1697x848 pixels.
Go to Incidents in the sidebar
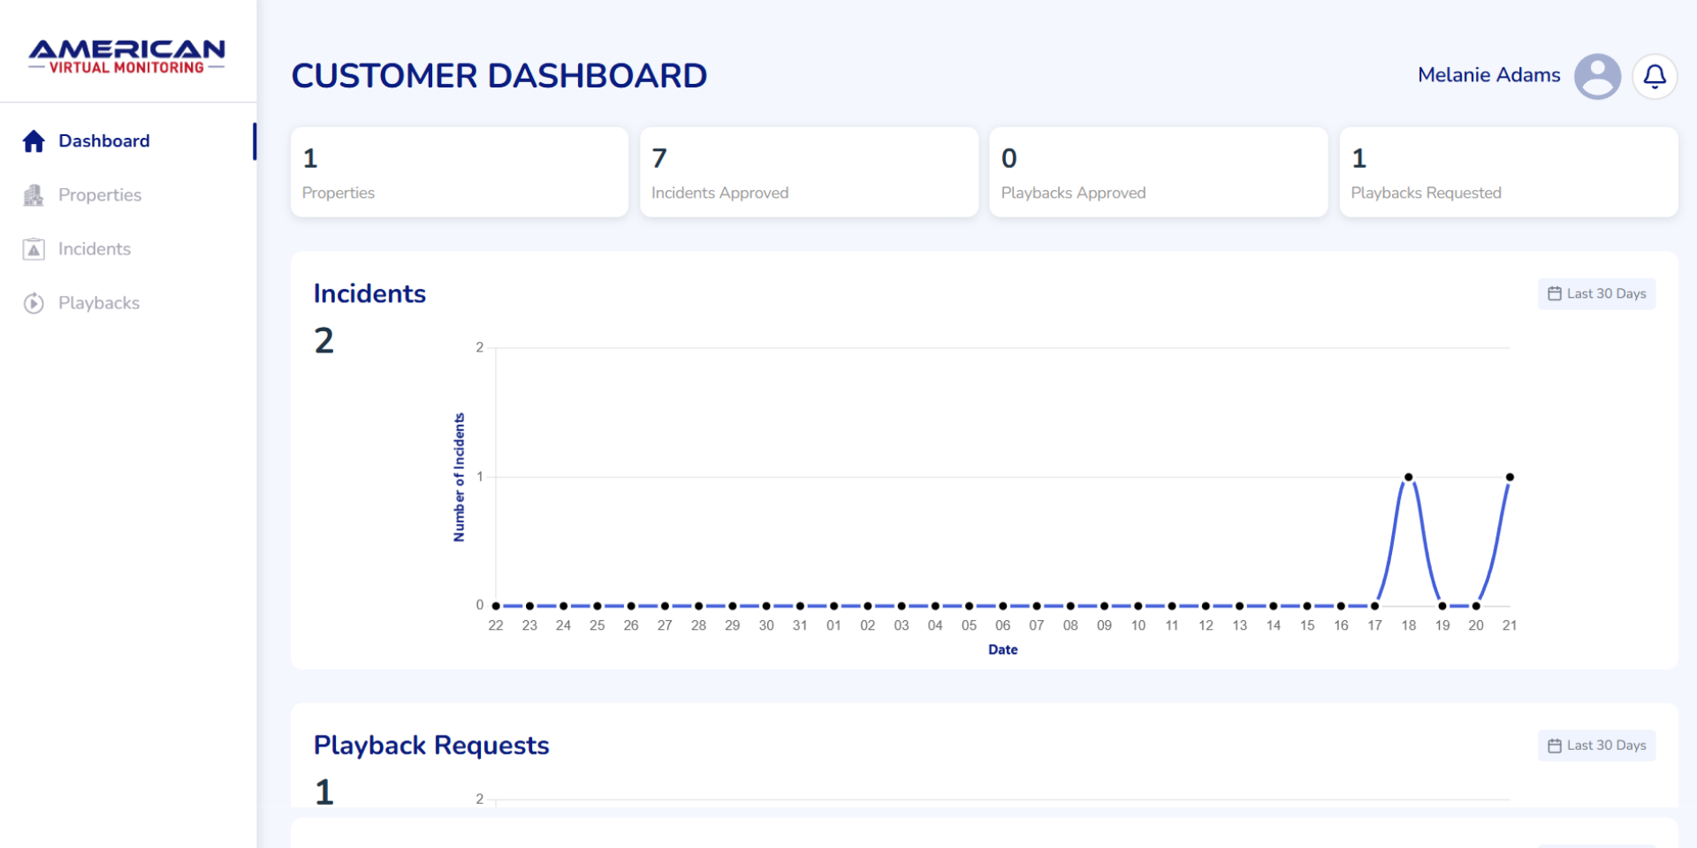click(95, 249)
